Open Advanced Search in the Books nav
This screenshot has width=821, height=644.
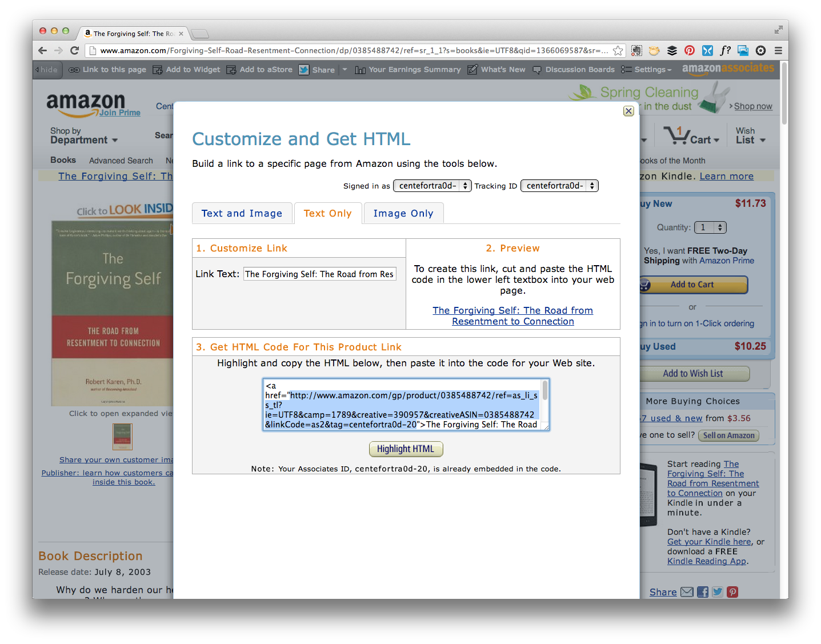[x=121, y=161]
